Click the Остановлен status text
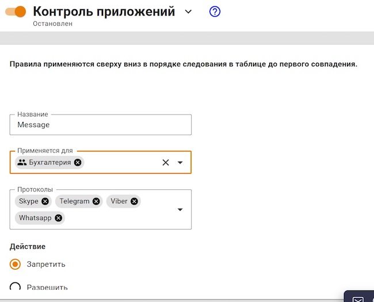374x302 pixels. [x=53, y=24]
